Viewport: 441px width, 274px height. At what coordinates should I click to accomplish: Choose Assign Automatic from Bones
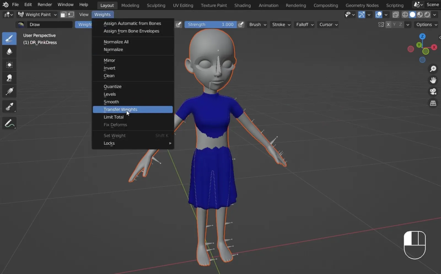[x=133, y=23]
